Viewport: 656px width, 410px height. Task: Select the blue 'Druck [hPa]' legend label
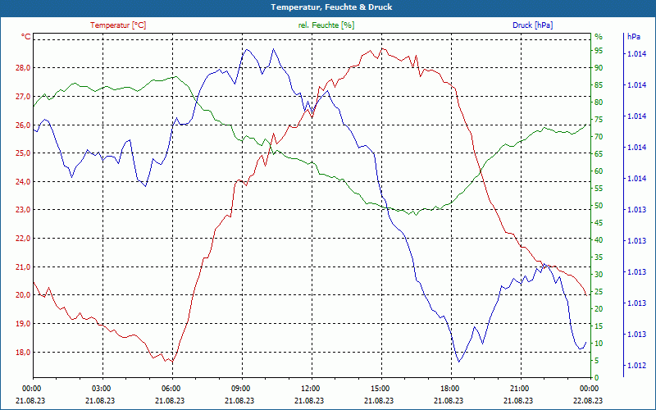[532, 25]
